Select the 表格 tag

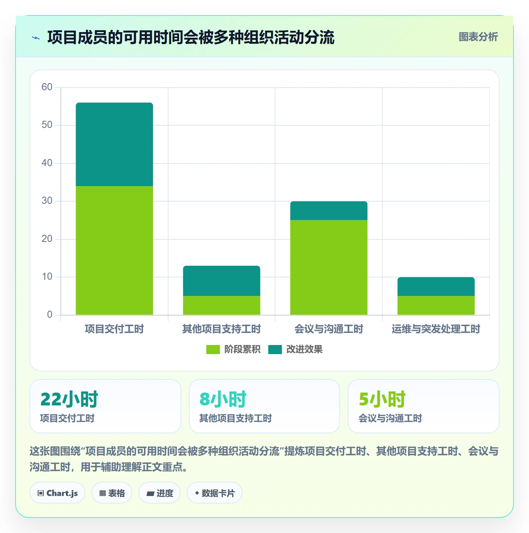112,493
